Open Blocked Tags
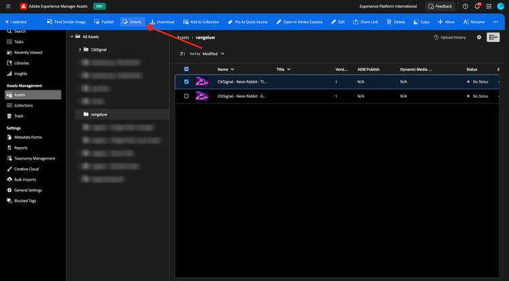509x281 pixels. coord(22,201)
